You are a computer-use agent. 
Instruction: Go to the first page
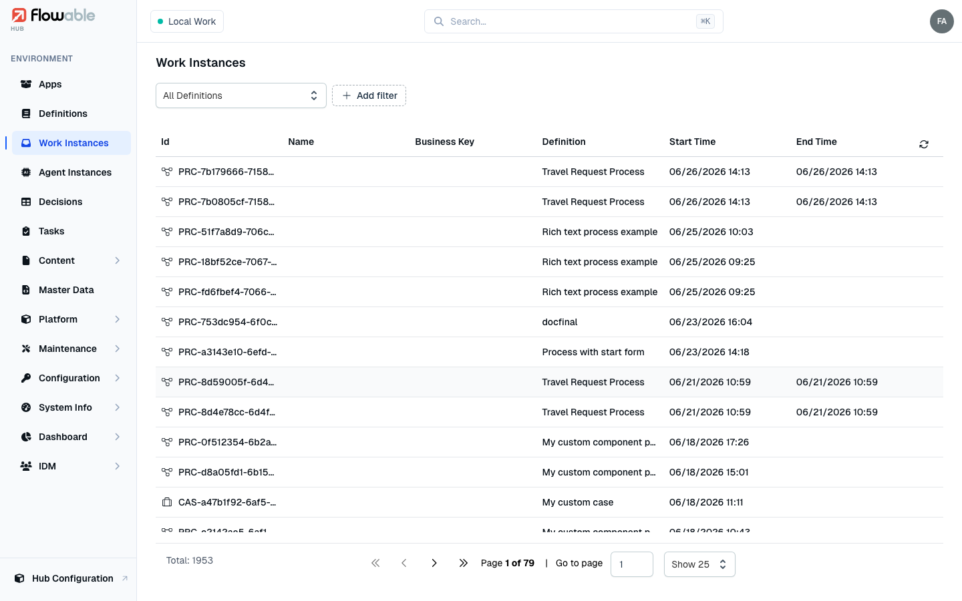point(375,563)
